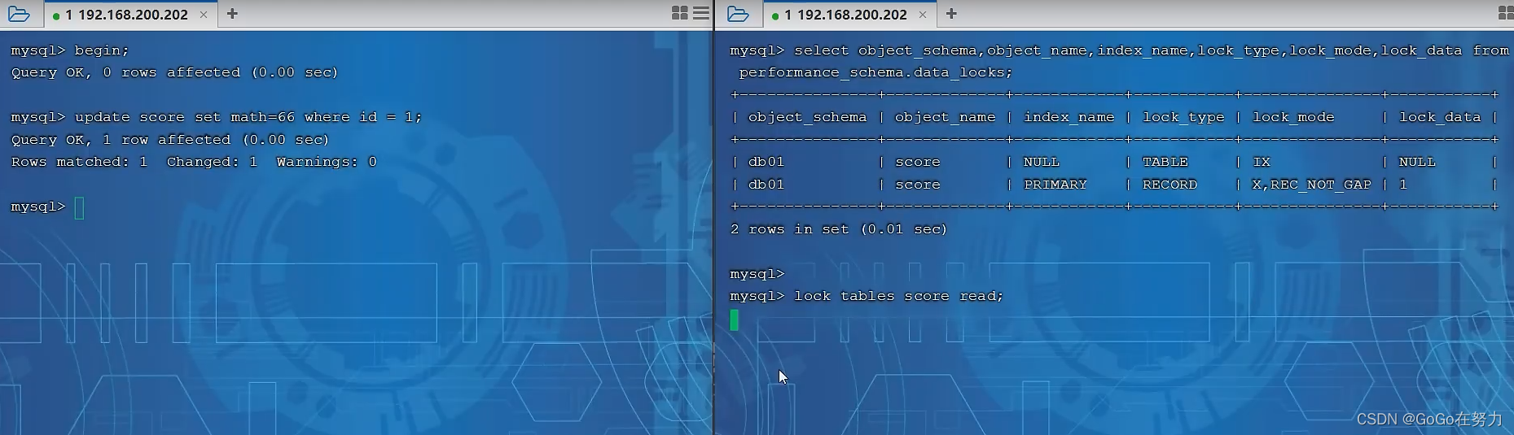
Task: Click the 'IX' lock_mode cell
Action: pos(1262,162)
